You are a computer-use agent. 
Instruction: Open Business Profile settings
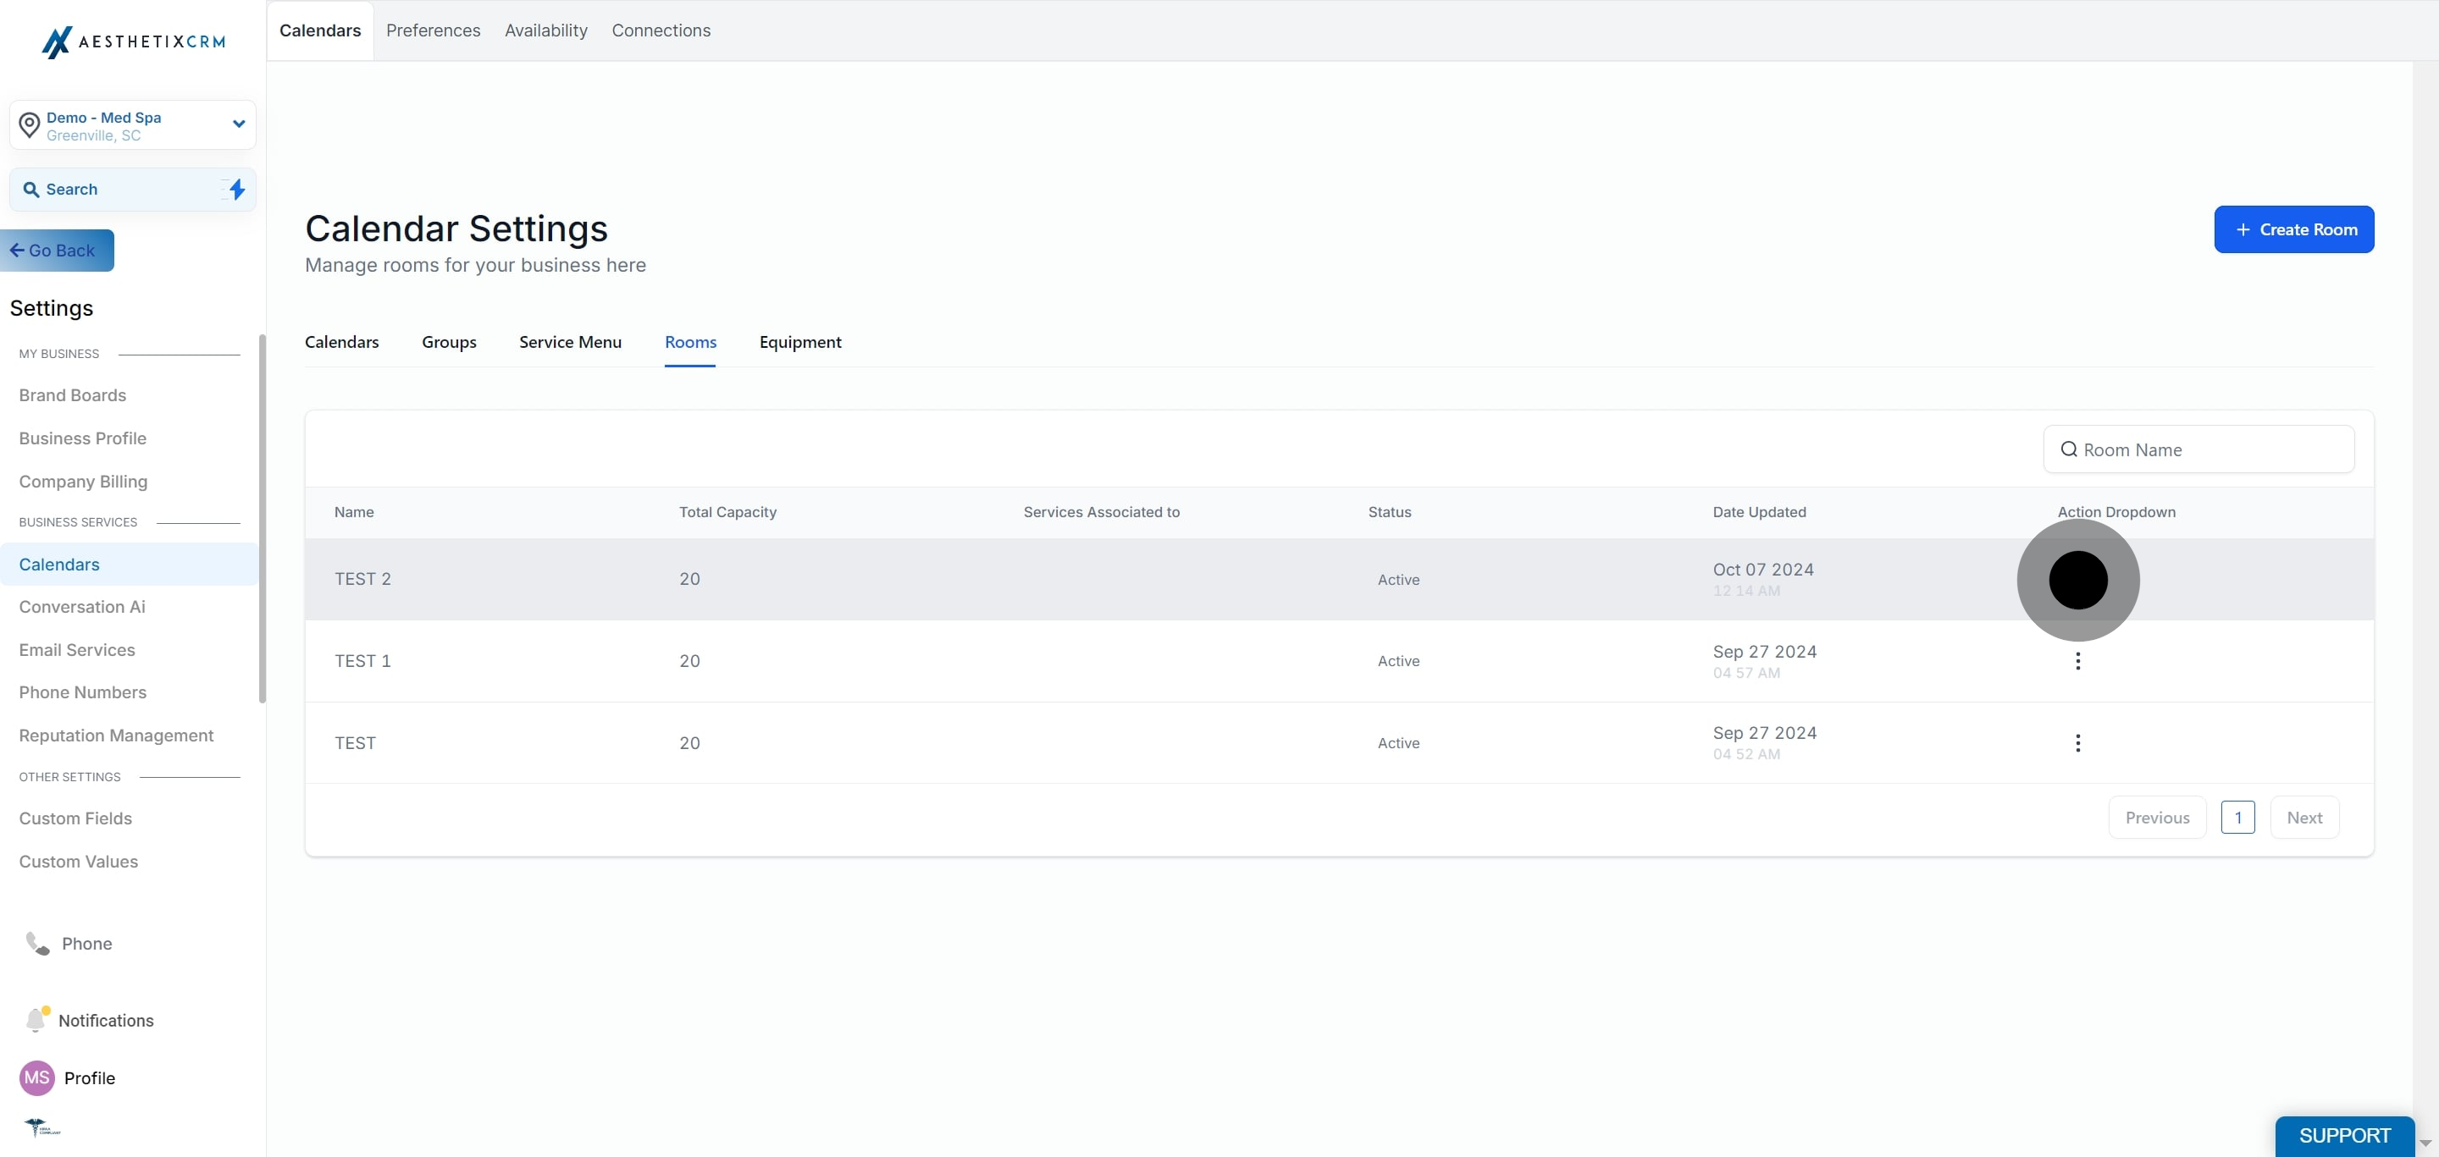click(x=82, y=438)
